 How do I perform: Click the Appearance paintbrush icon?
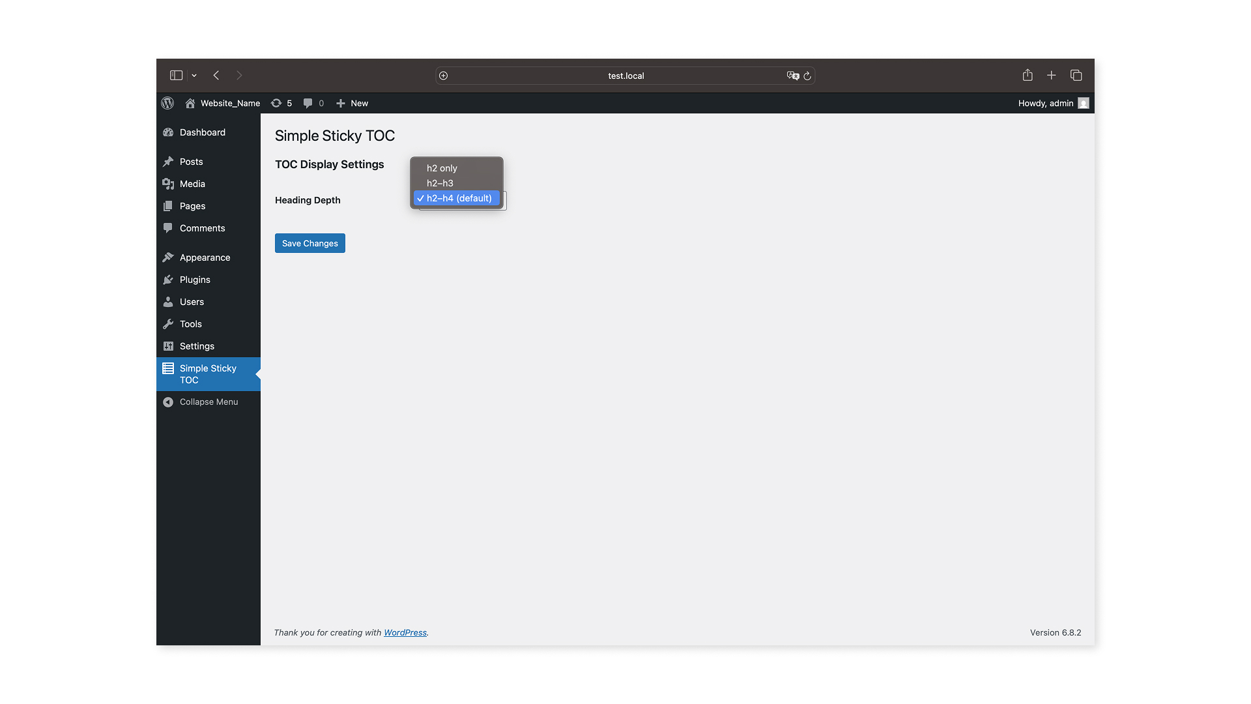(x=168, y=257)
